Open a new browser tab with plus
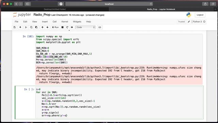218x123 pixels. [x=215, y=9]
